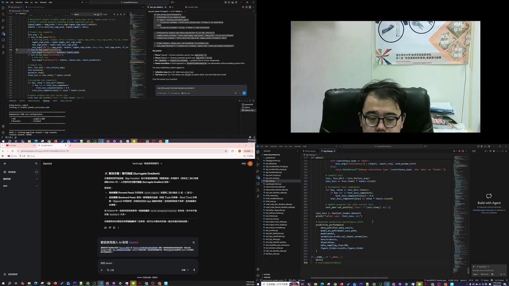Screen dimensions: 509x286
Task: Switch to PROBLEMS tab in top-left panel
Action: 13,100
